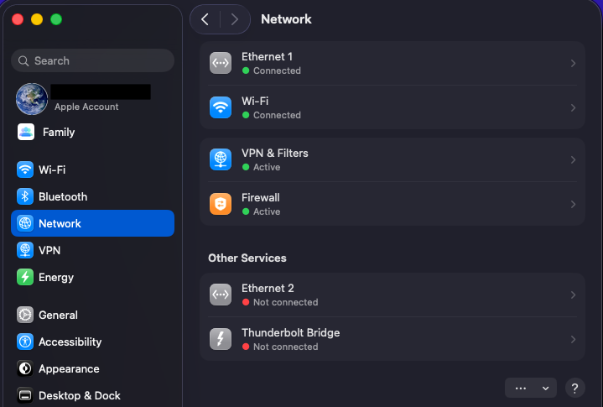Open VPN & Filters via its chevron
603x407 pixels.
573,159
